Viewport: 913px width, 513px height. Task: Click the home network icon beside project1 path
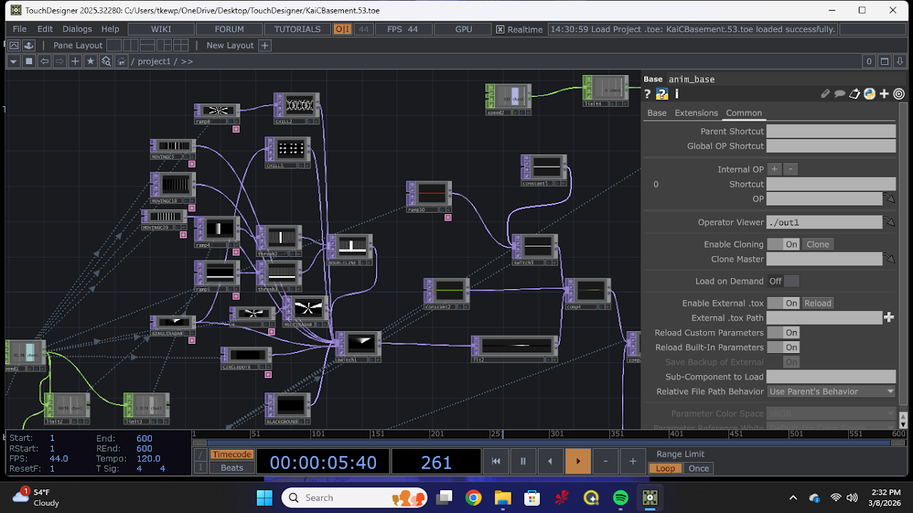point(122,61)
